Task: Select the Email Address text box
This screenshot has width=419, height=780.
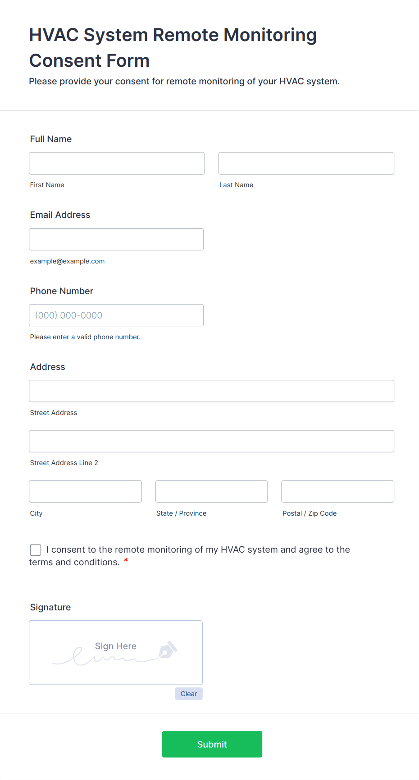Action: coord(116,239)
